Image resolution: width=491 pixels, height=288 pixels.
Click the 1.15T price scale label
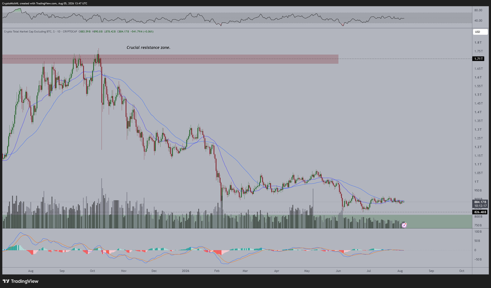[478, 156]
